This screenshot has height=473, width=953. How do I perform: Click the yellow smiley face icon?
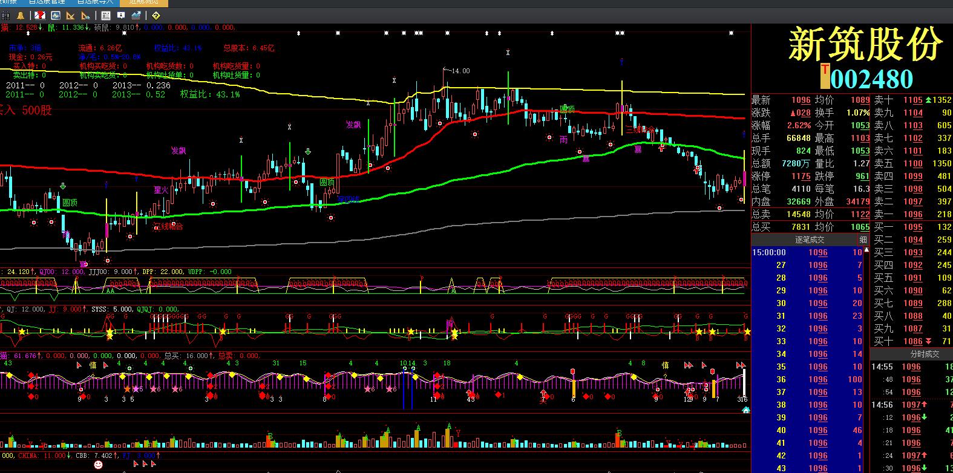coord(98,465)
